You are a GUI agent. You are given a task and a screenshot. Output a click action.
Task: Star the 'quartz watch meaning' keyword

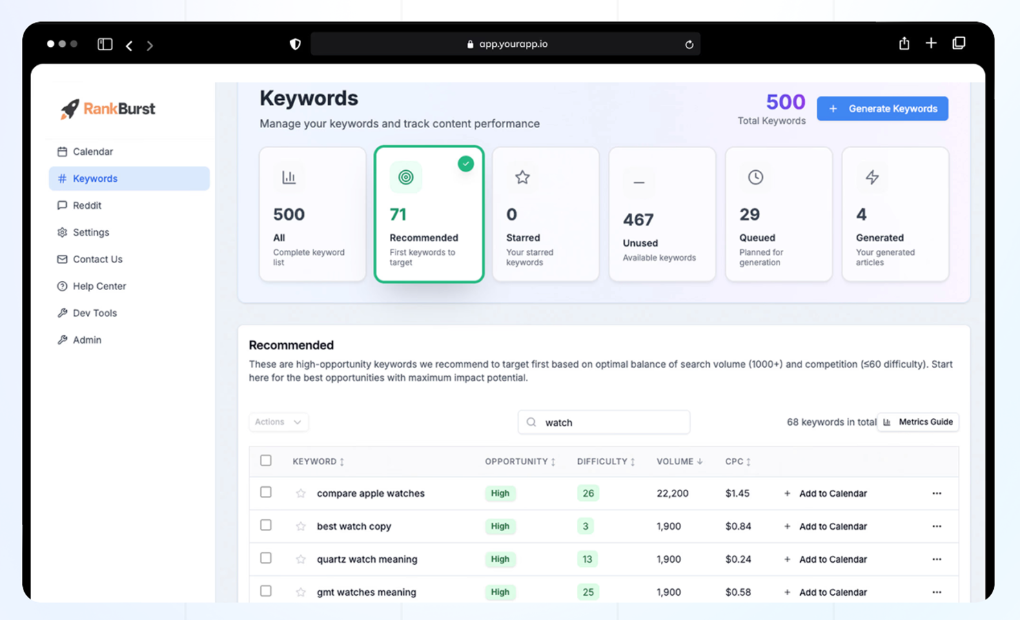point(300,559)
